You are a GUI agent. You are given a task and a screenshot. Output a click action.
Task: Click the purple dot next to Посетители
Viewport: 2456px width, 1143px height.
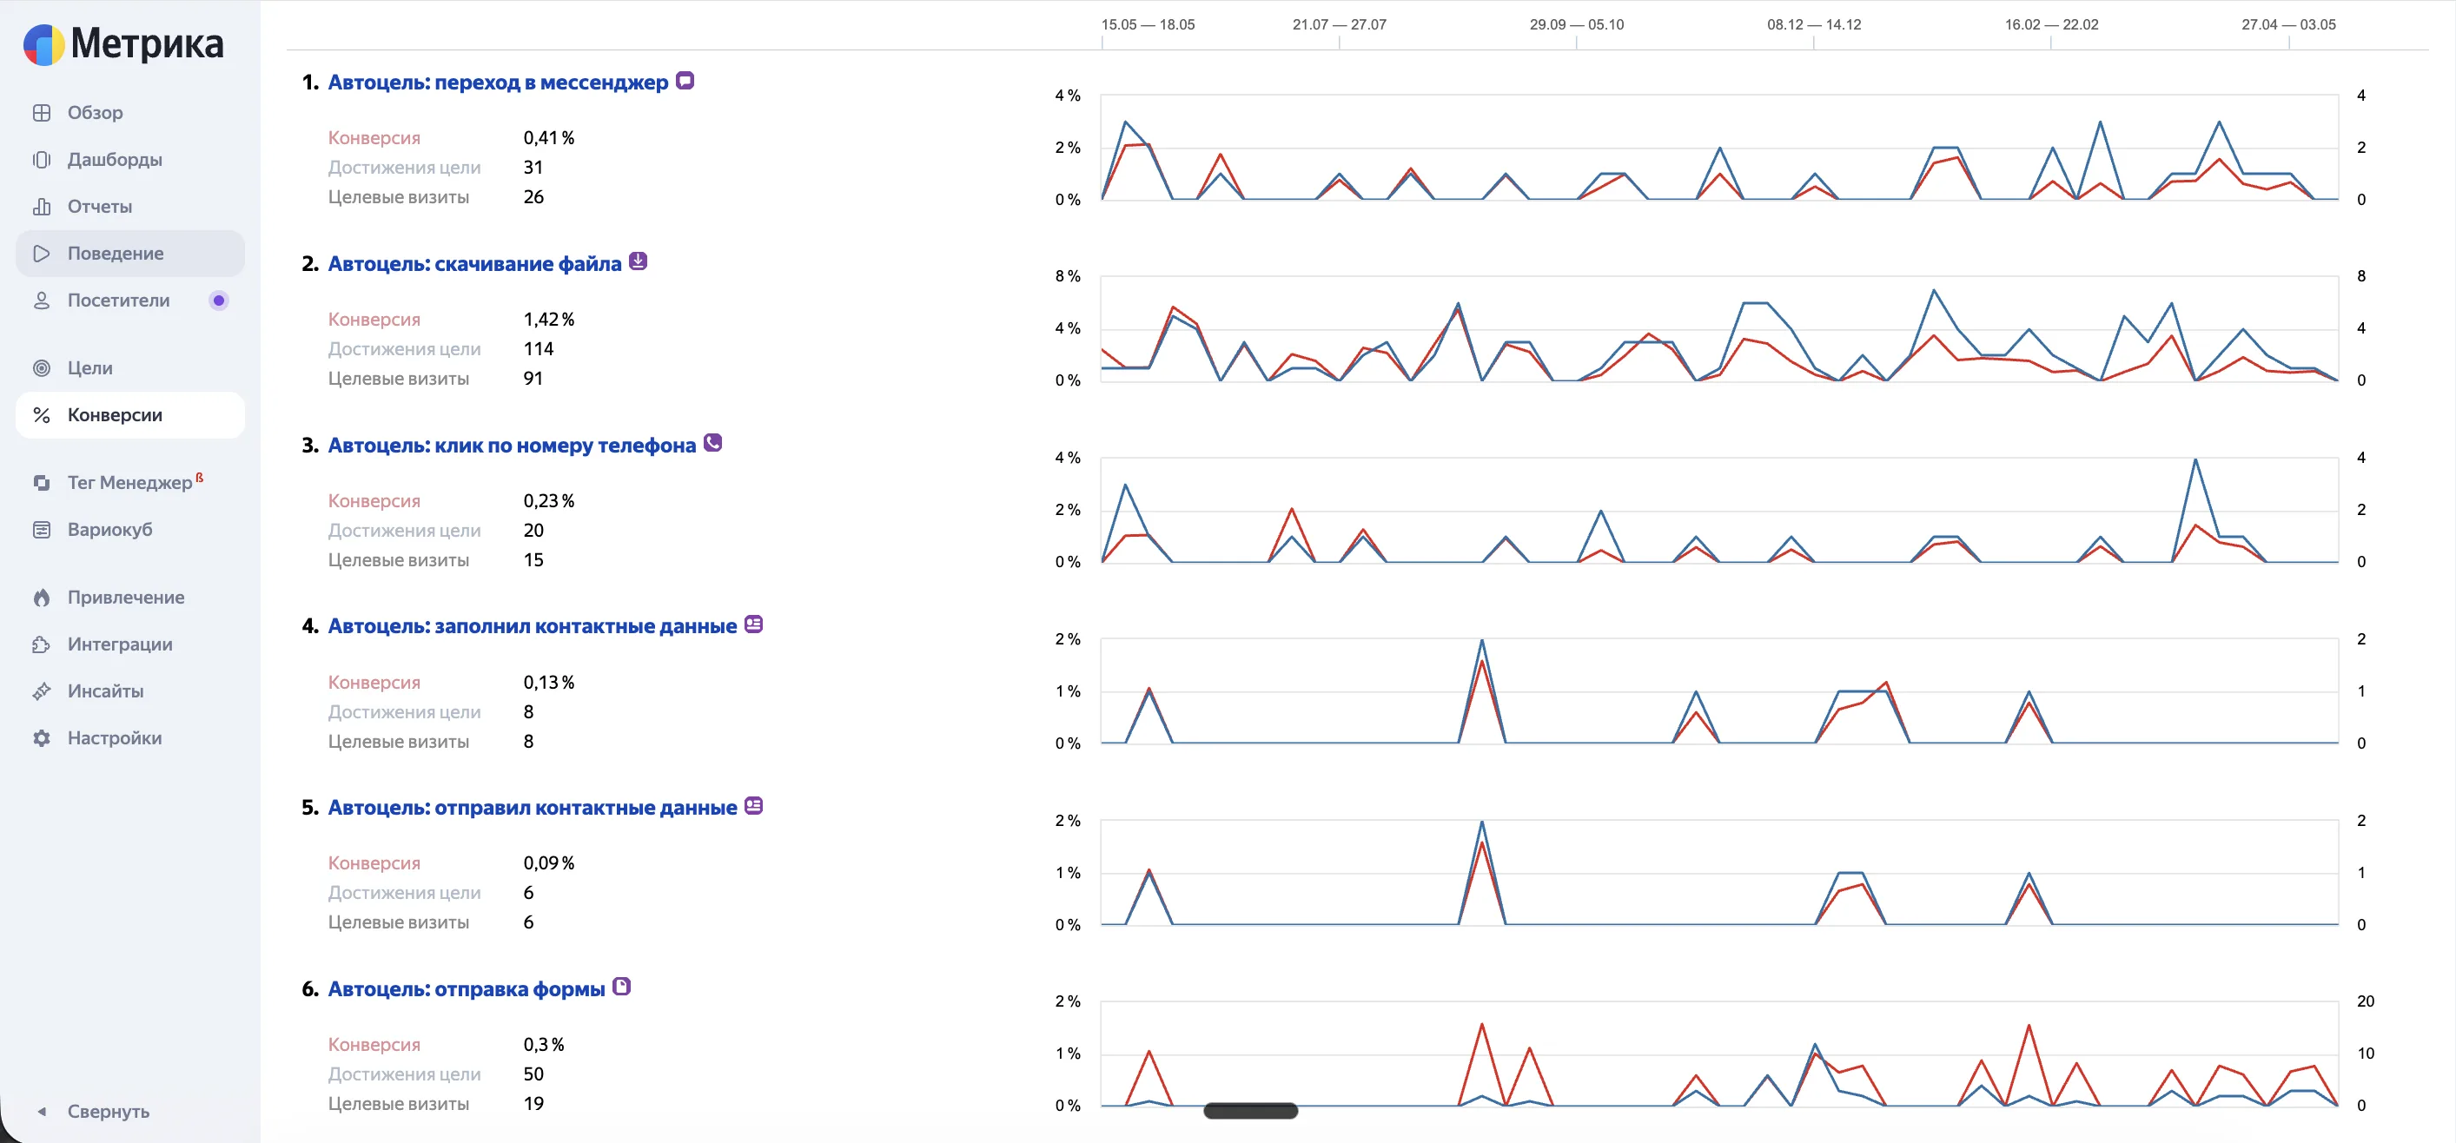click(219, 301)
